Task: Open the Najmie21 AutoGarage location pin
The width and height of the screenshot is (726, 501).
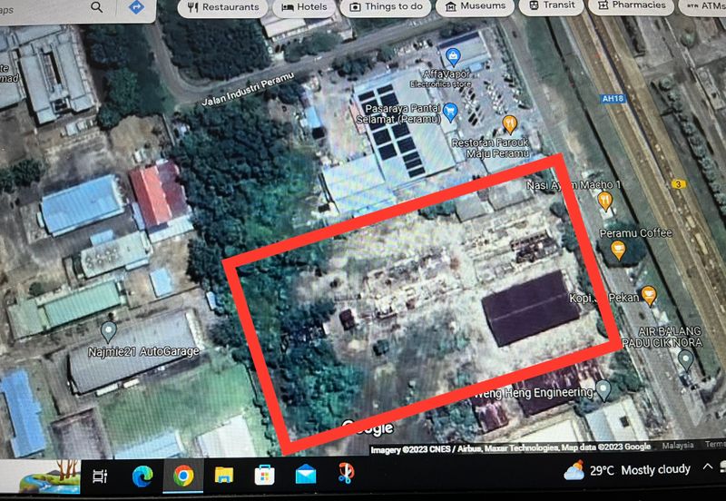Action: [x=108, y=331]
